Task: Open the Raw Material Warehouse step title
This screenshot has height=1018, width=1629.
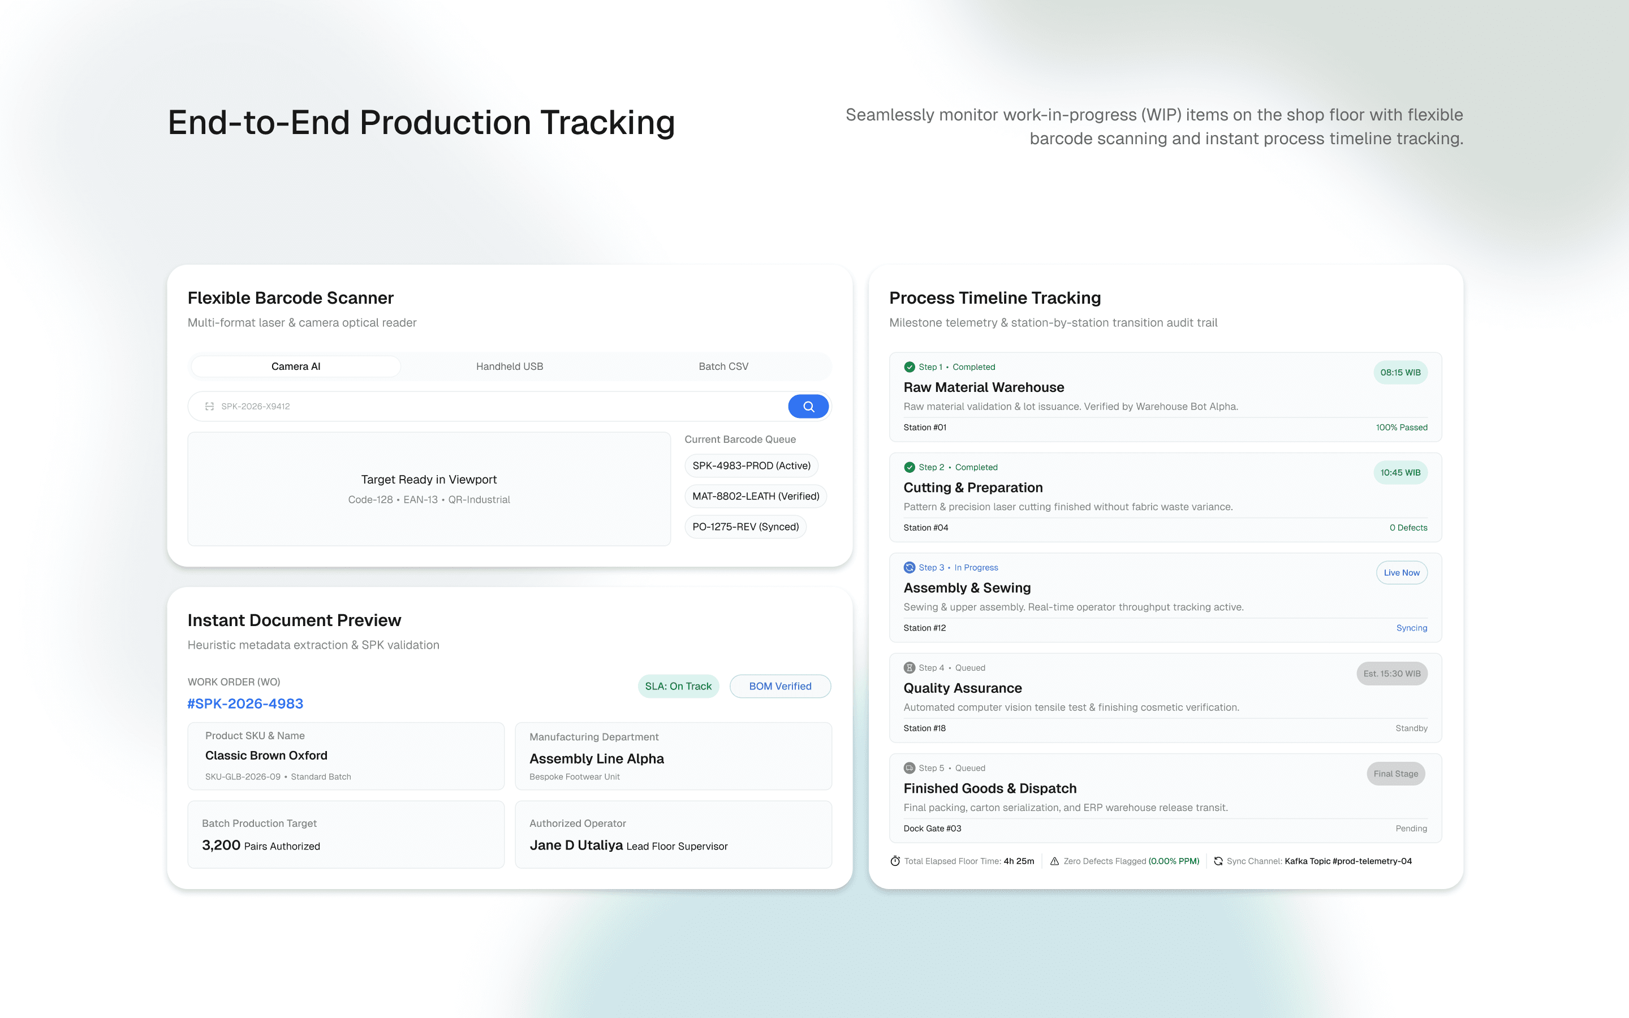Action: tap(984, 387)
